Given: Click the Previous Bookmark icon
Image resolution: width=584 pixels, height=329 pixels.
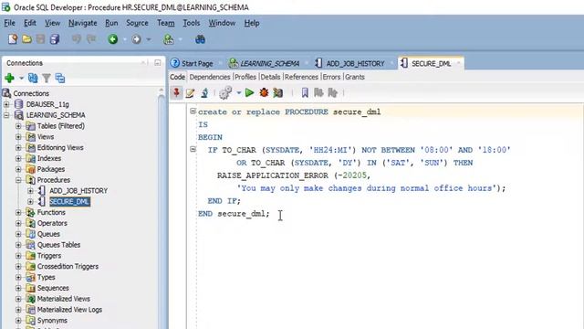Looking at the screenshot, I should pyautogui.click(x=318, y=92).
